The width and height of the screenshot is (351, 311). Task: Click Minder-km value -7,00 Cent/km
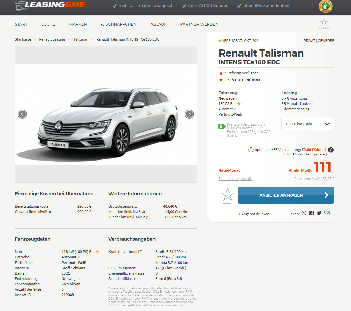coord(175,217)
